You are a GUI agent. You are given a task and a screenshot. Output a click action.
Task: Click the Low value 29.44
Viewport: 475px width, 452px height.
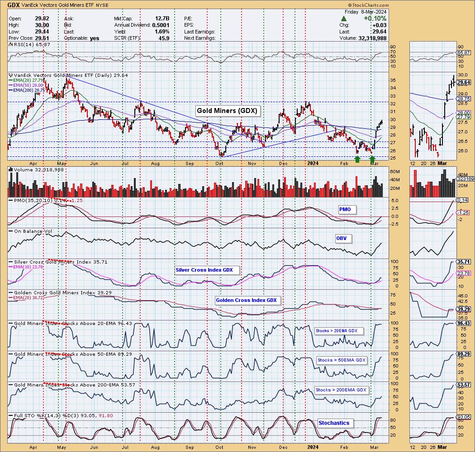(42, 32)
